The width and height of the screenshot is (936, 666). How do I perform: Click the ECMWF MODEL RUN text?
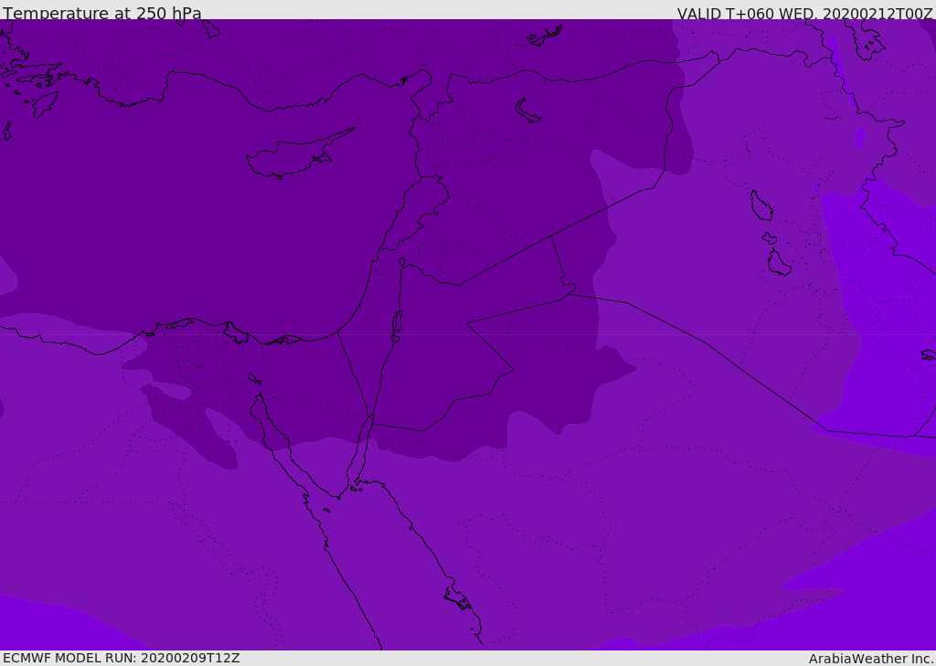122,658
